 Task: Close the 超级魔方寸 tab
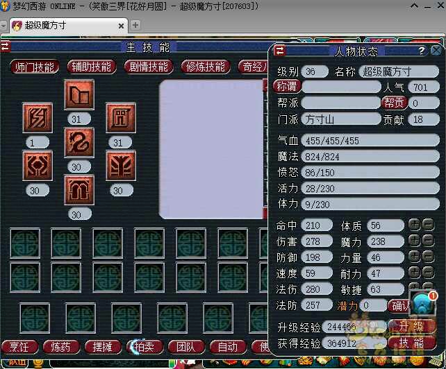point(121,26)
